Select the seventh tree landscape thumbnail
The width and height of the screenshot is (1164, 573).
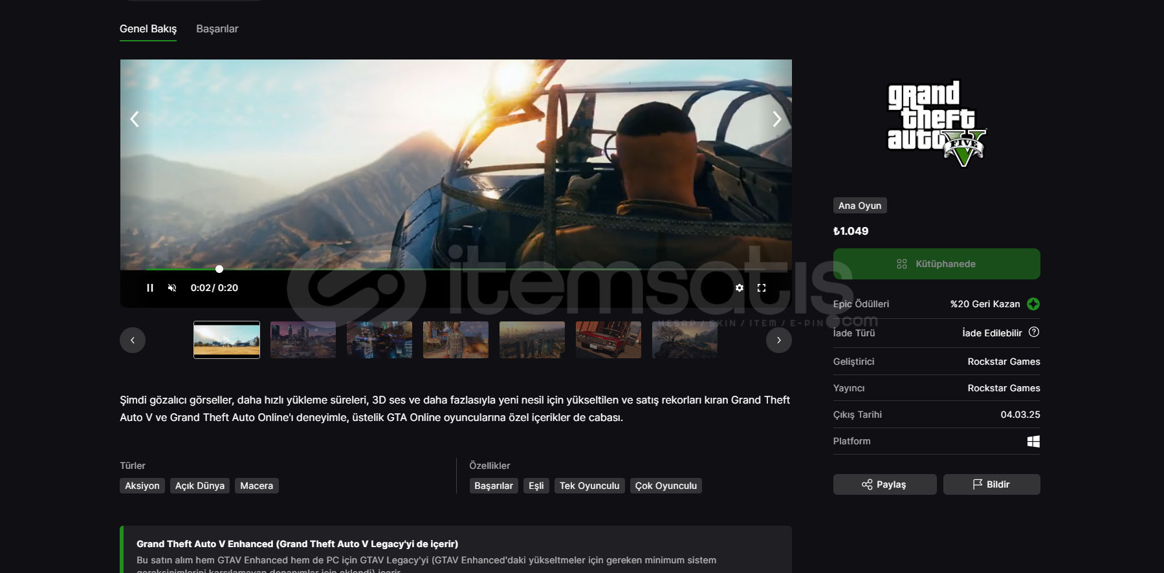685,340
